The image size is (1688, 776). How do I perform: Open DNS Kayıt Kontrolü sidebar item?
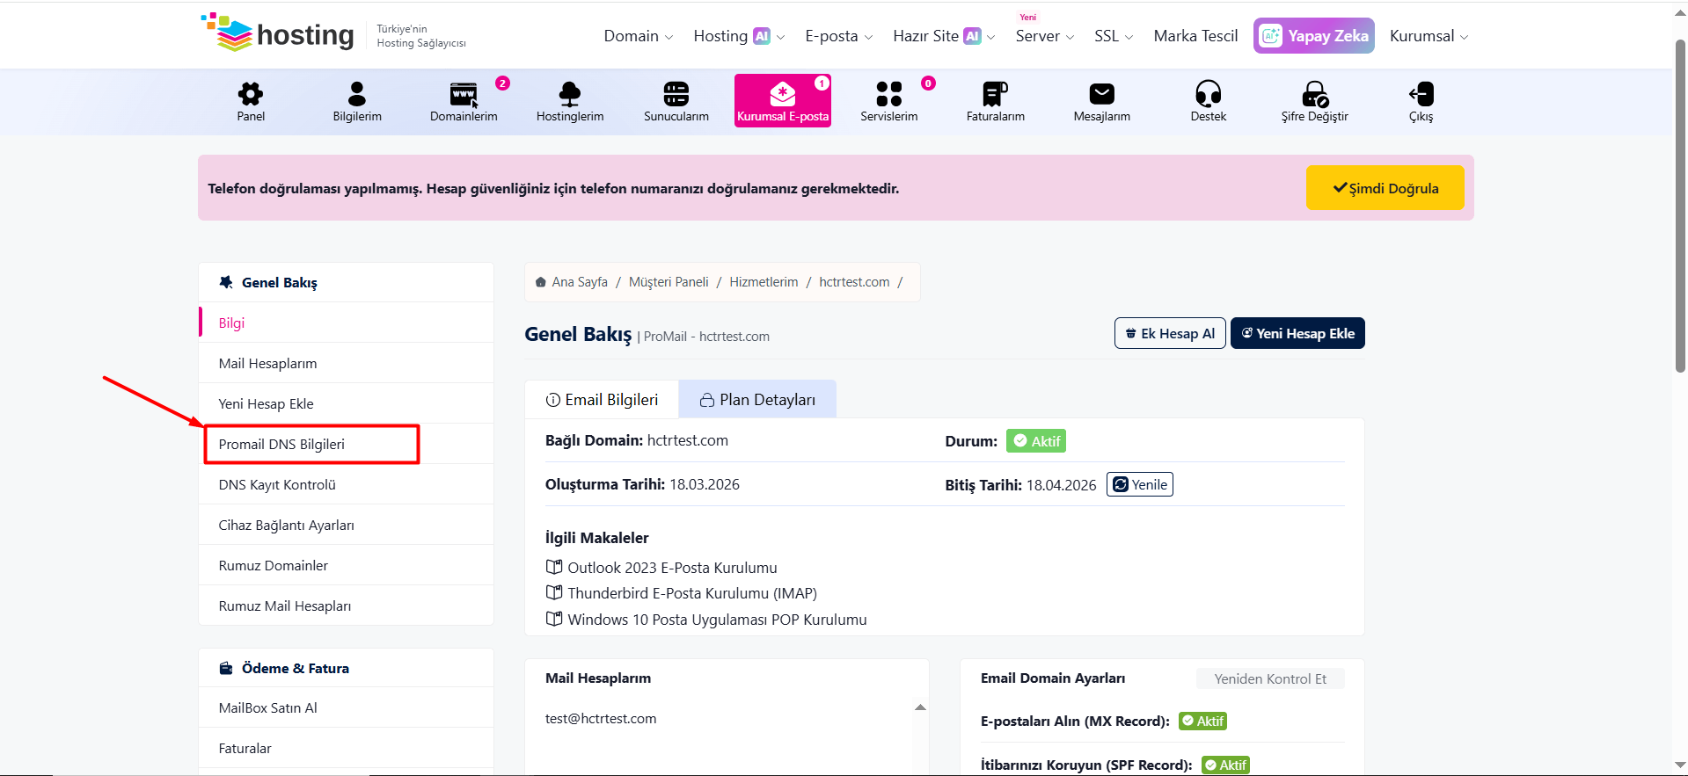tap(346, 484)
